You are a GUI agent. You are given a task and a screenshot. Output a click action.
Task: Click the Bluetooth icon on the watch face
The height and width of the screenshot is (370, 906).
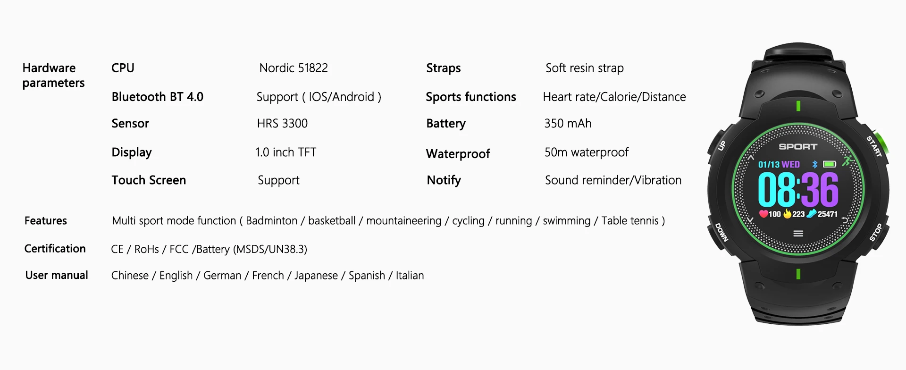(814, 164)
